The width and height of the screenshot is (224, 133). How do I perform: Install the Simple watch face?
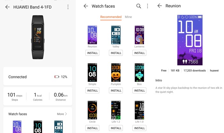pos(92,90)
